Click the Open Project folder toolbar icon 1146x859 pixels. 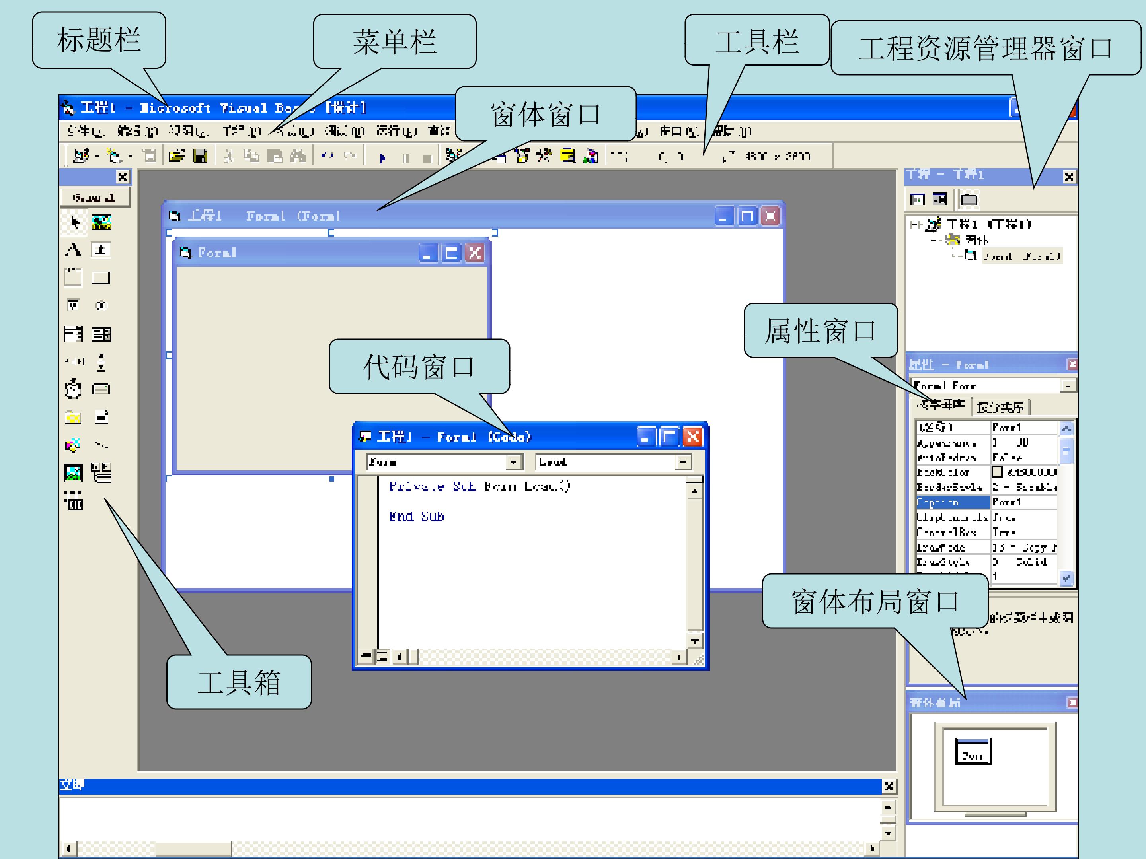(177, 156)
